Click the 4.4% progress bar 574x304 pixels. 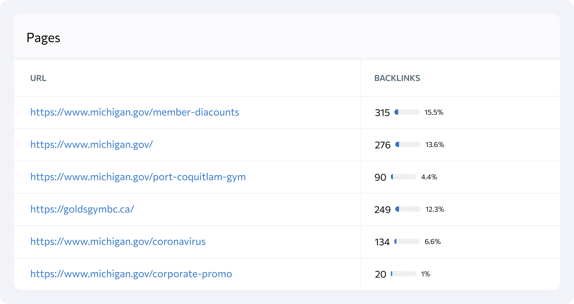(403, 177)
